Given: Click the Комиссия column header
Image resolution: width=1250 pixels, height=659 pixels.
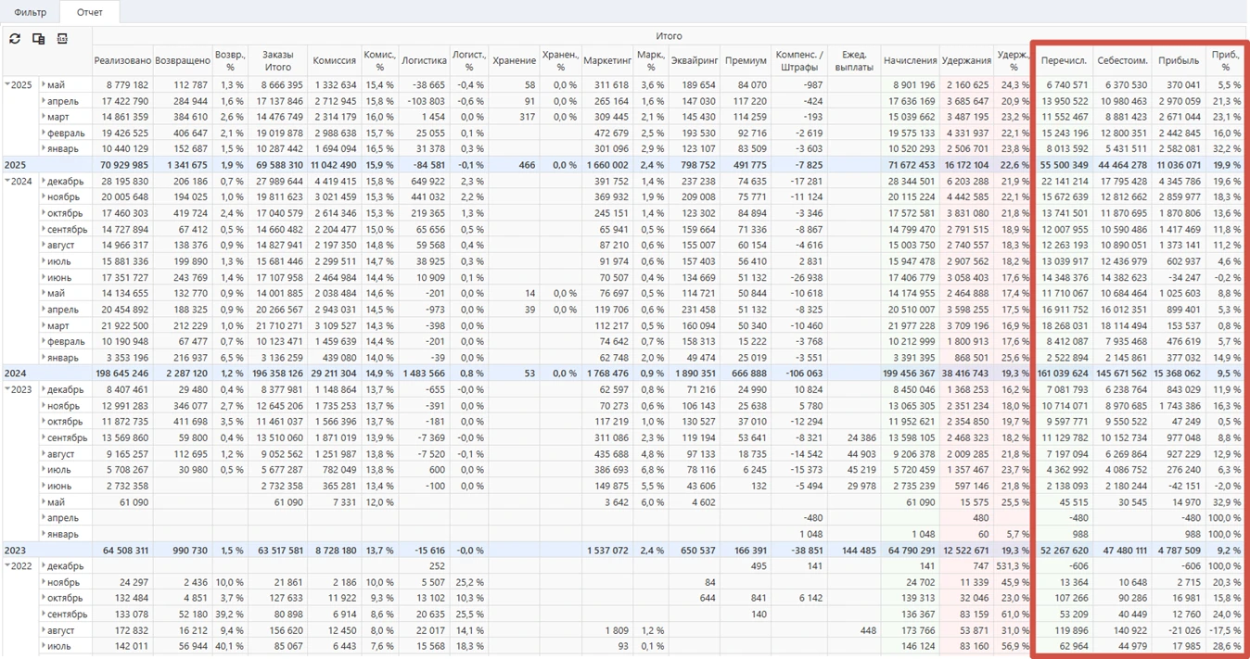Looking at the screenshot, I should point(334,60).
